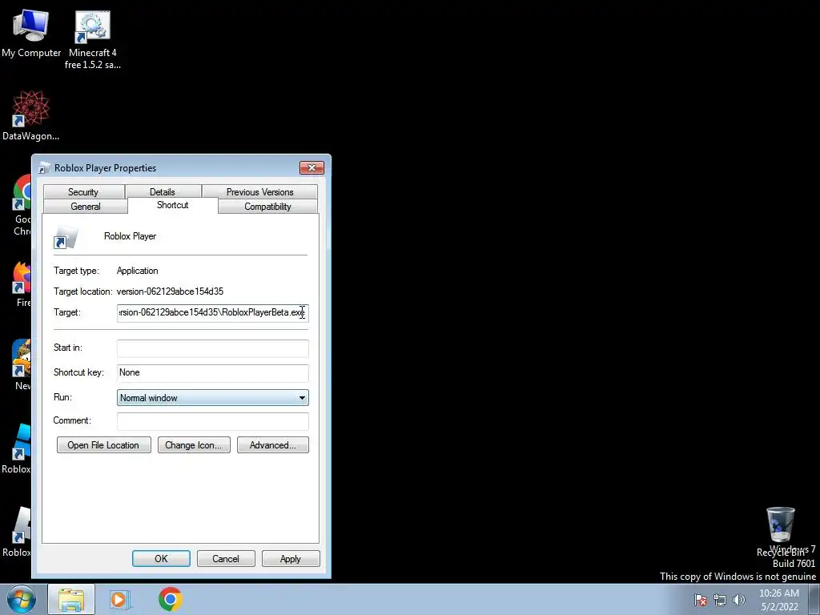
Task: Click the Shortcut key field showing None
Action: [212, 373]
